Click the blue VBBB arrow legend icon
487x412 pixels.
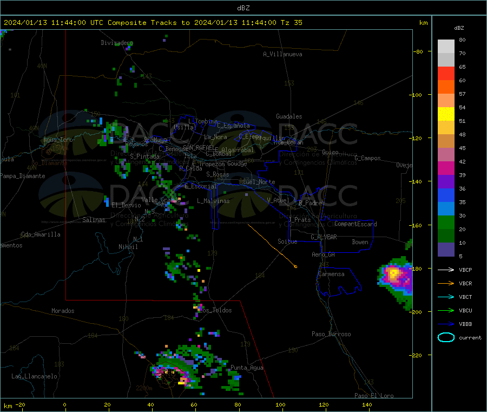[x=446, y=324]
